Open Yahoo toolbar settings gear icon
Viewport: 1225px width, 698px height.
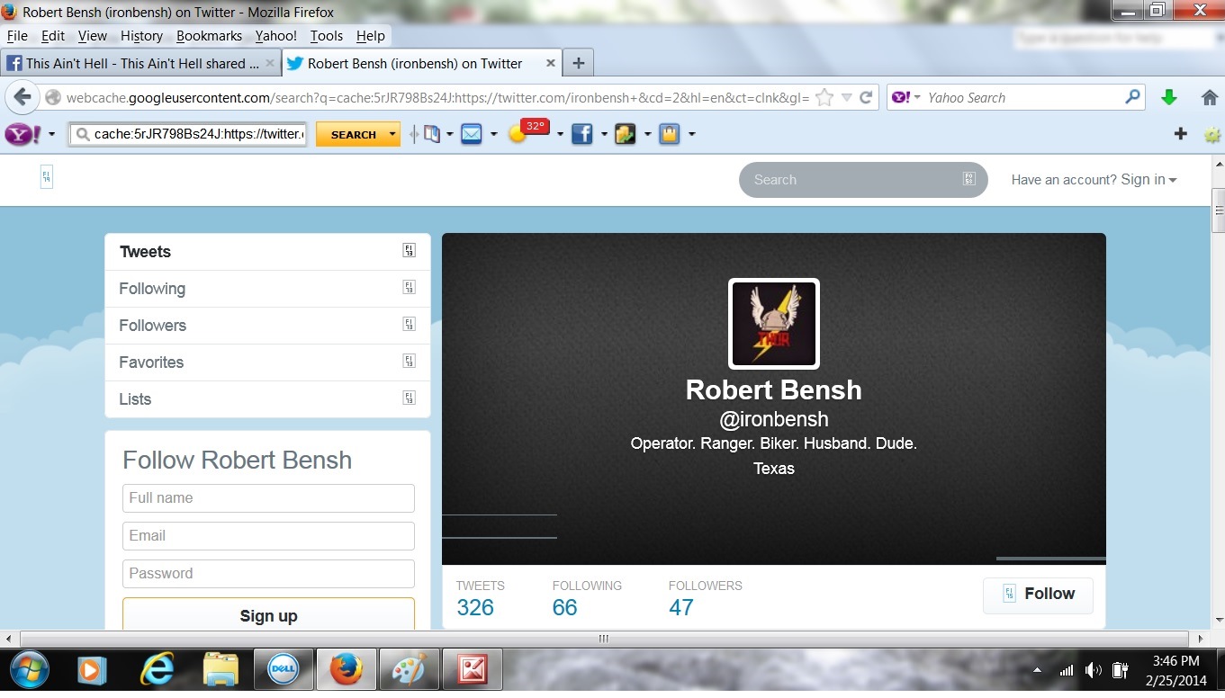(x=1211, y=134)
